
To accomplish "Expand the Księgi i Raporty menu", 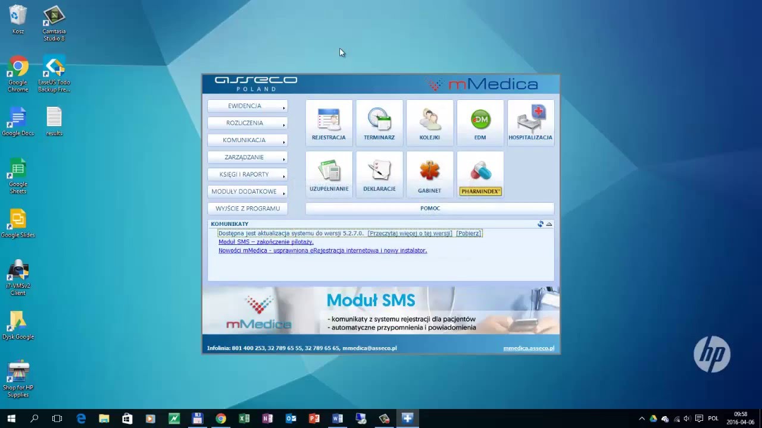I will coord(248,175).
